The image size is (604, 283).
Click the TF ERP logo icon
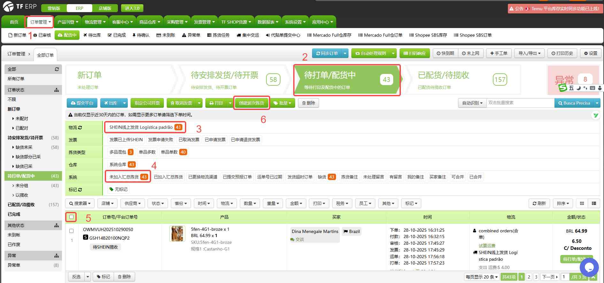point(8,6)
